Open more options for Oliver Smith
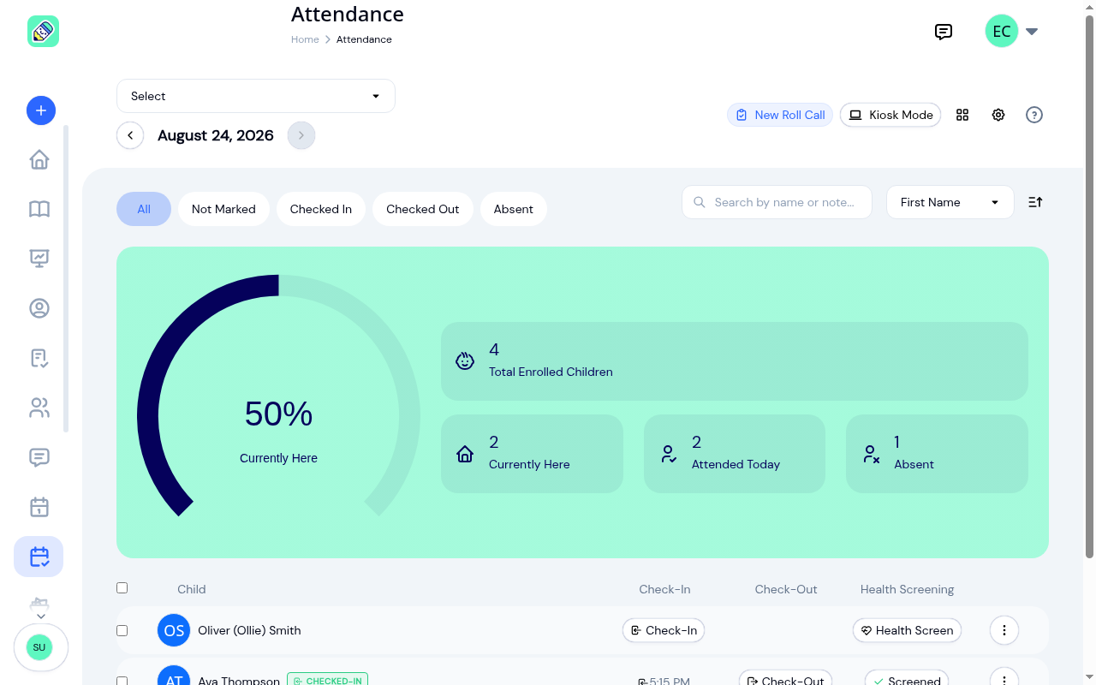The width and height of the screenshot is (1096, 685). point(1004,630)
